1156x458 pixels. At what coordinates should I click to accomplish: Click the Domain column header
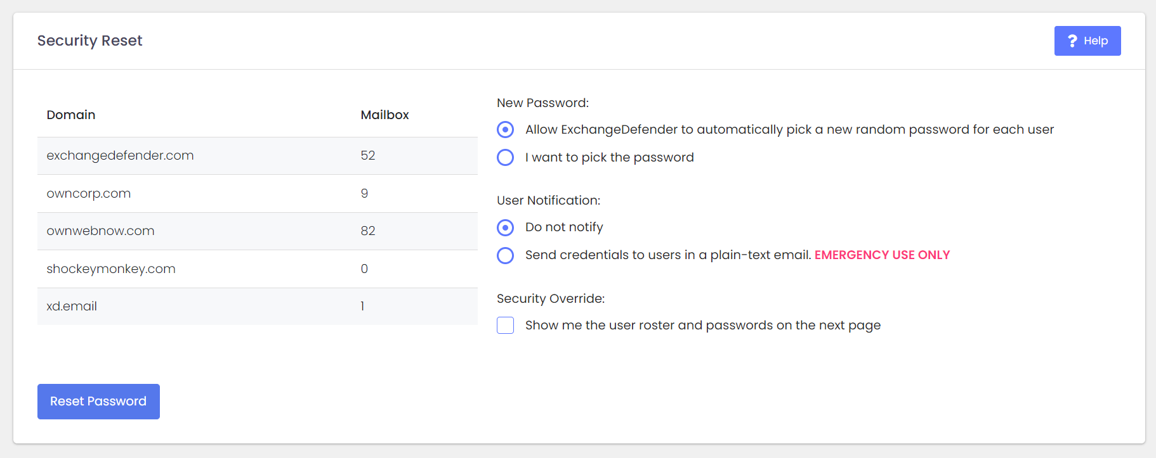point(71,115)
